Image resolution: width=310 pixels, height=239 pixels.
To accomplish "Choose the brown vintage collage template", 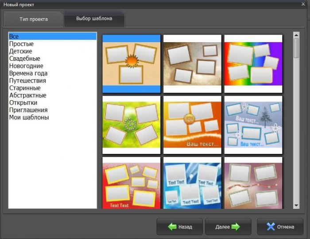I will [192, 63].
